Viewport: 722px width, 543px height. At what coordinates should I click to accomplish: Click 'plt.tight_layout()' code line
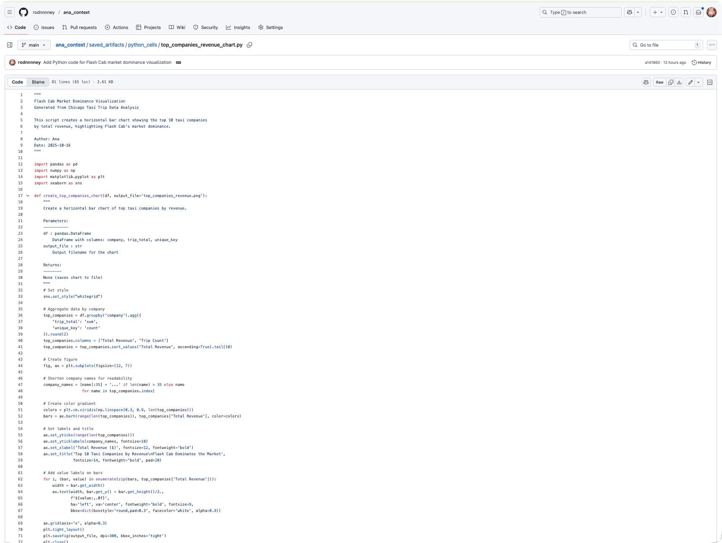(x=63, y=530)
